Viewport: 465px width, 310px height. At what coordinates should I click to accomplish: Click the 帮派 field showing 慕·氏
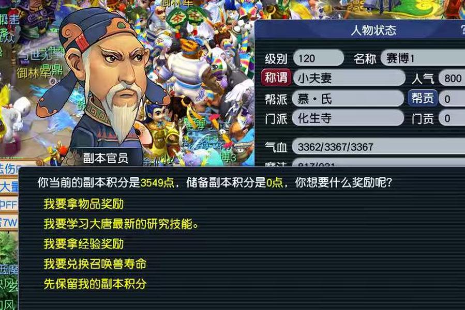[x=348, y=98]
